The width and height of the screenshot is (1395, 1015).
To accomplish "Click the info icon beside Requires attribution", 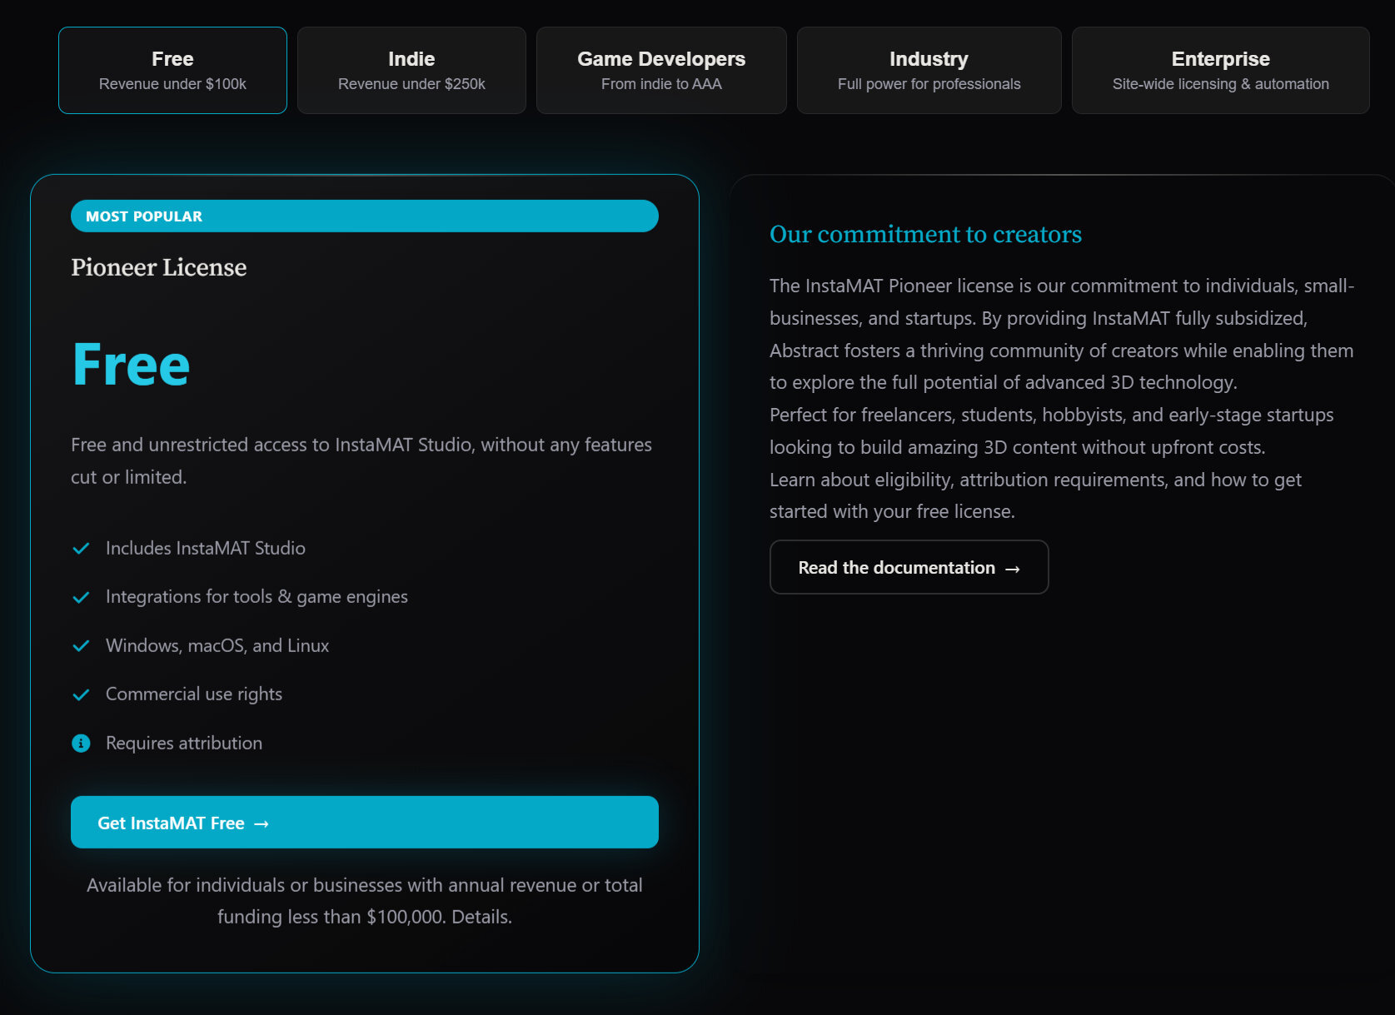I will (x=81, y=744).
